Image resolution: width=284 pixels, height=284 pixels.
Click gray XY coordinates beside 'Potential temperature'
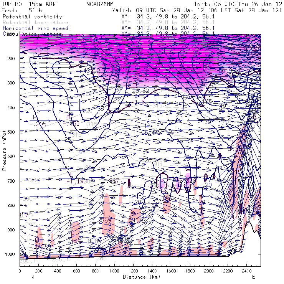click(x=168, y=23)
